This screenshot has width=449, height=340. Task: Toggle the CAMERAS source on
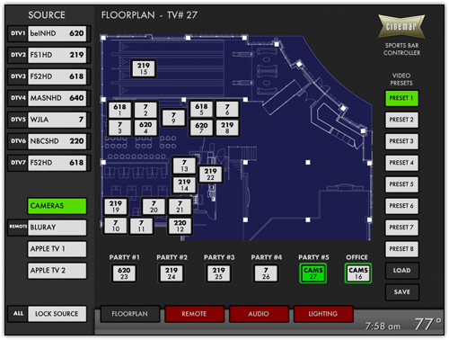(57, 206)
